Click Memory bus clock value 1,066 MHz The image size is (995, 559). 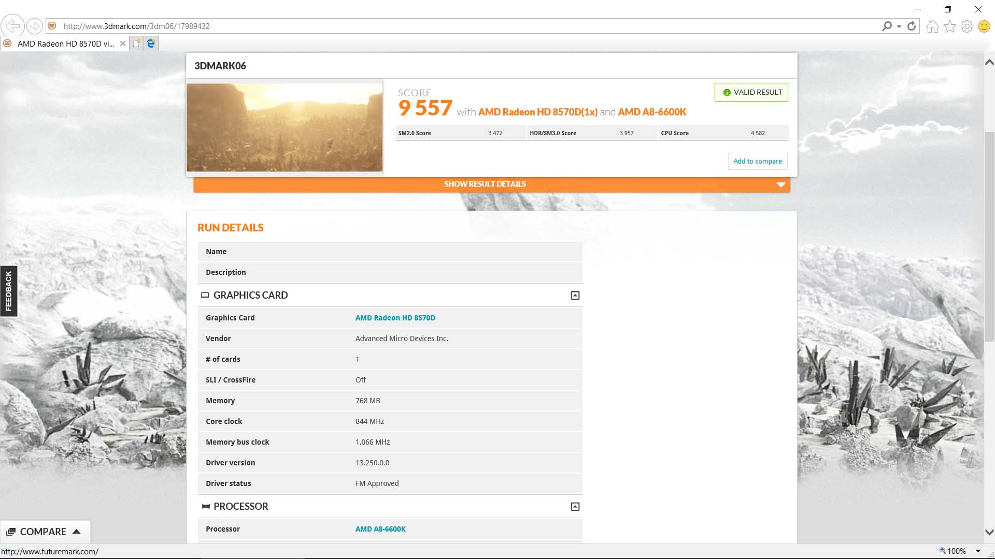373,442
